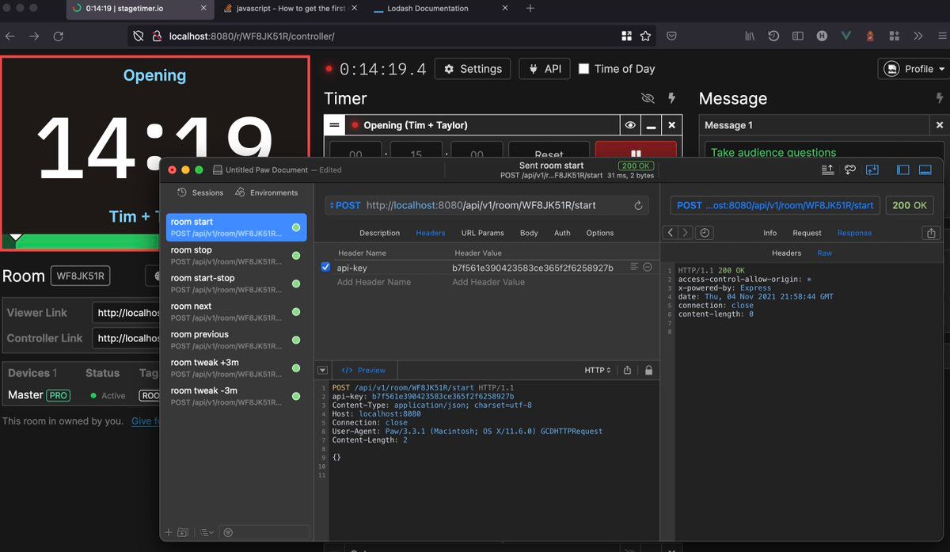The width and height of the screenshot is (950, 552).
Task: Open Environments in the Paw sidebar
Action: tap(267, 192)
